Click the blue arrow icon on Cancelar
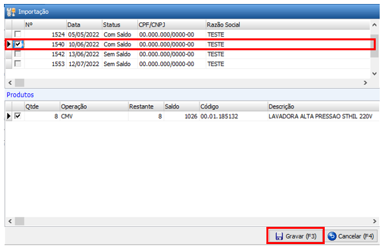Viewport: 383px width, 250px height. coord(332,236)
